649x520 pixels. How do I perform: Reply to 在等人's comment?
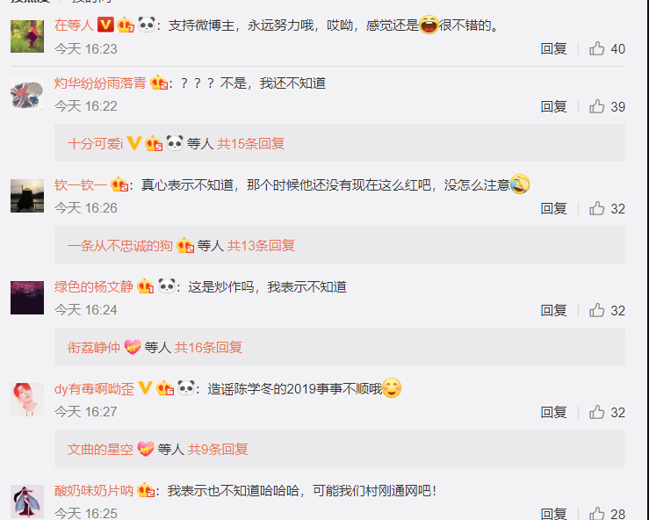(x=553, y=49)
